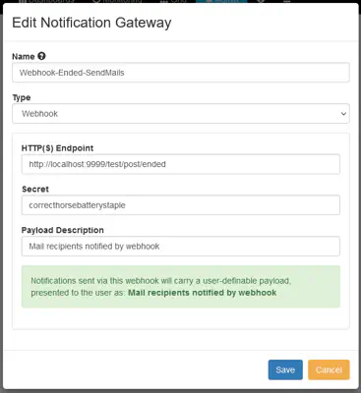Viewport: 361px width, 393px height.
Task: Open the Type dropdown showing Webhook
Action: pyautogui.click(x=181, y=114)
